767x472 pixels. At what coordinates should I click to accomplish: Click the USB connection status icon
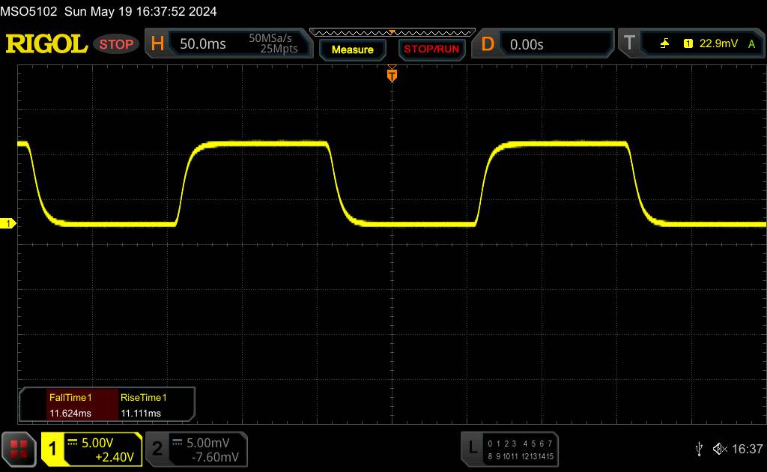pos(699,449)
